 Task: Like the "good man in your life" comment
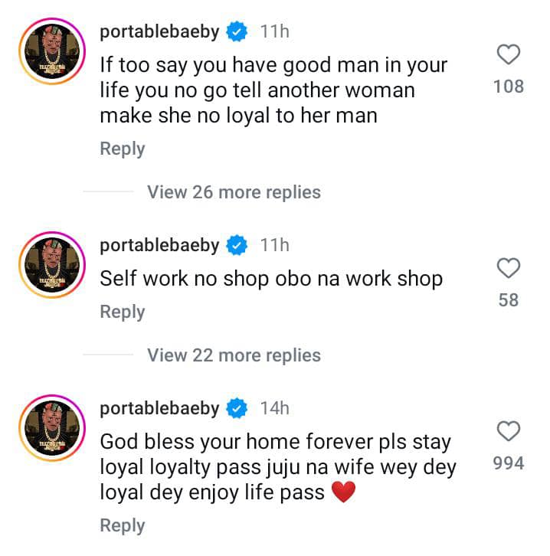tap(509, 54)
